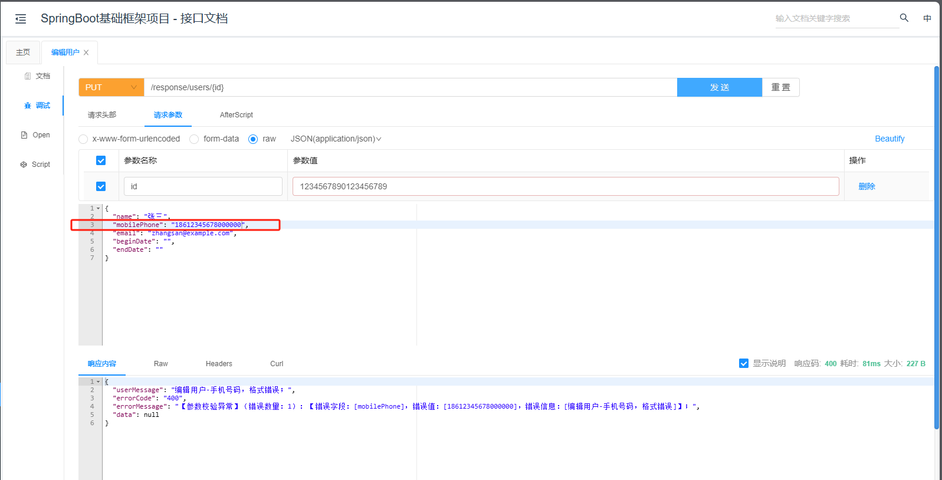This screenshot has height=480, width=942.
Task: Click the 参数值 column header
Action: [x=305, y=160]
